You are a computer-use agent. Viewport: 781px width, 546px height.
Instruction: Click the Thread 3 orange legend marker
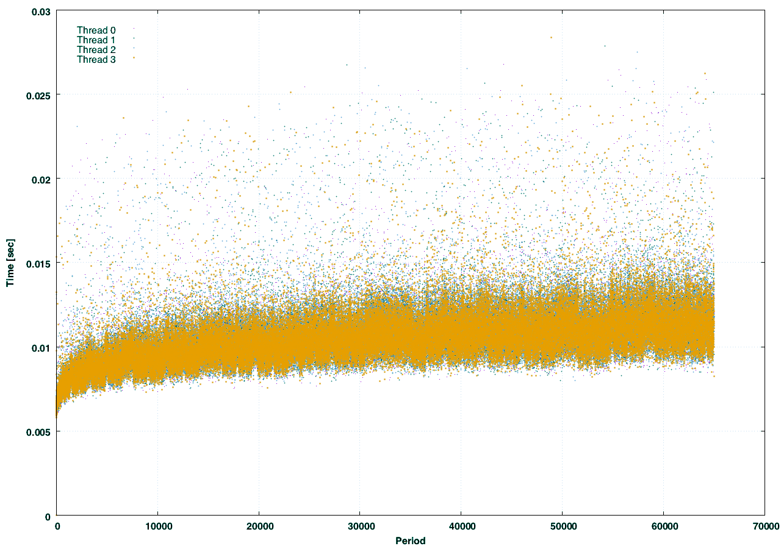click(x=134, y=57)
